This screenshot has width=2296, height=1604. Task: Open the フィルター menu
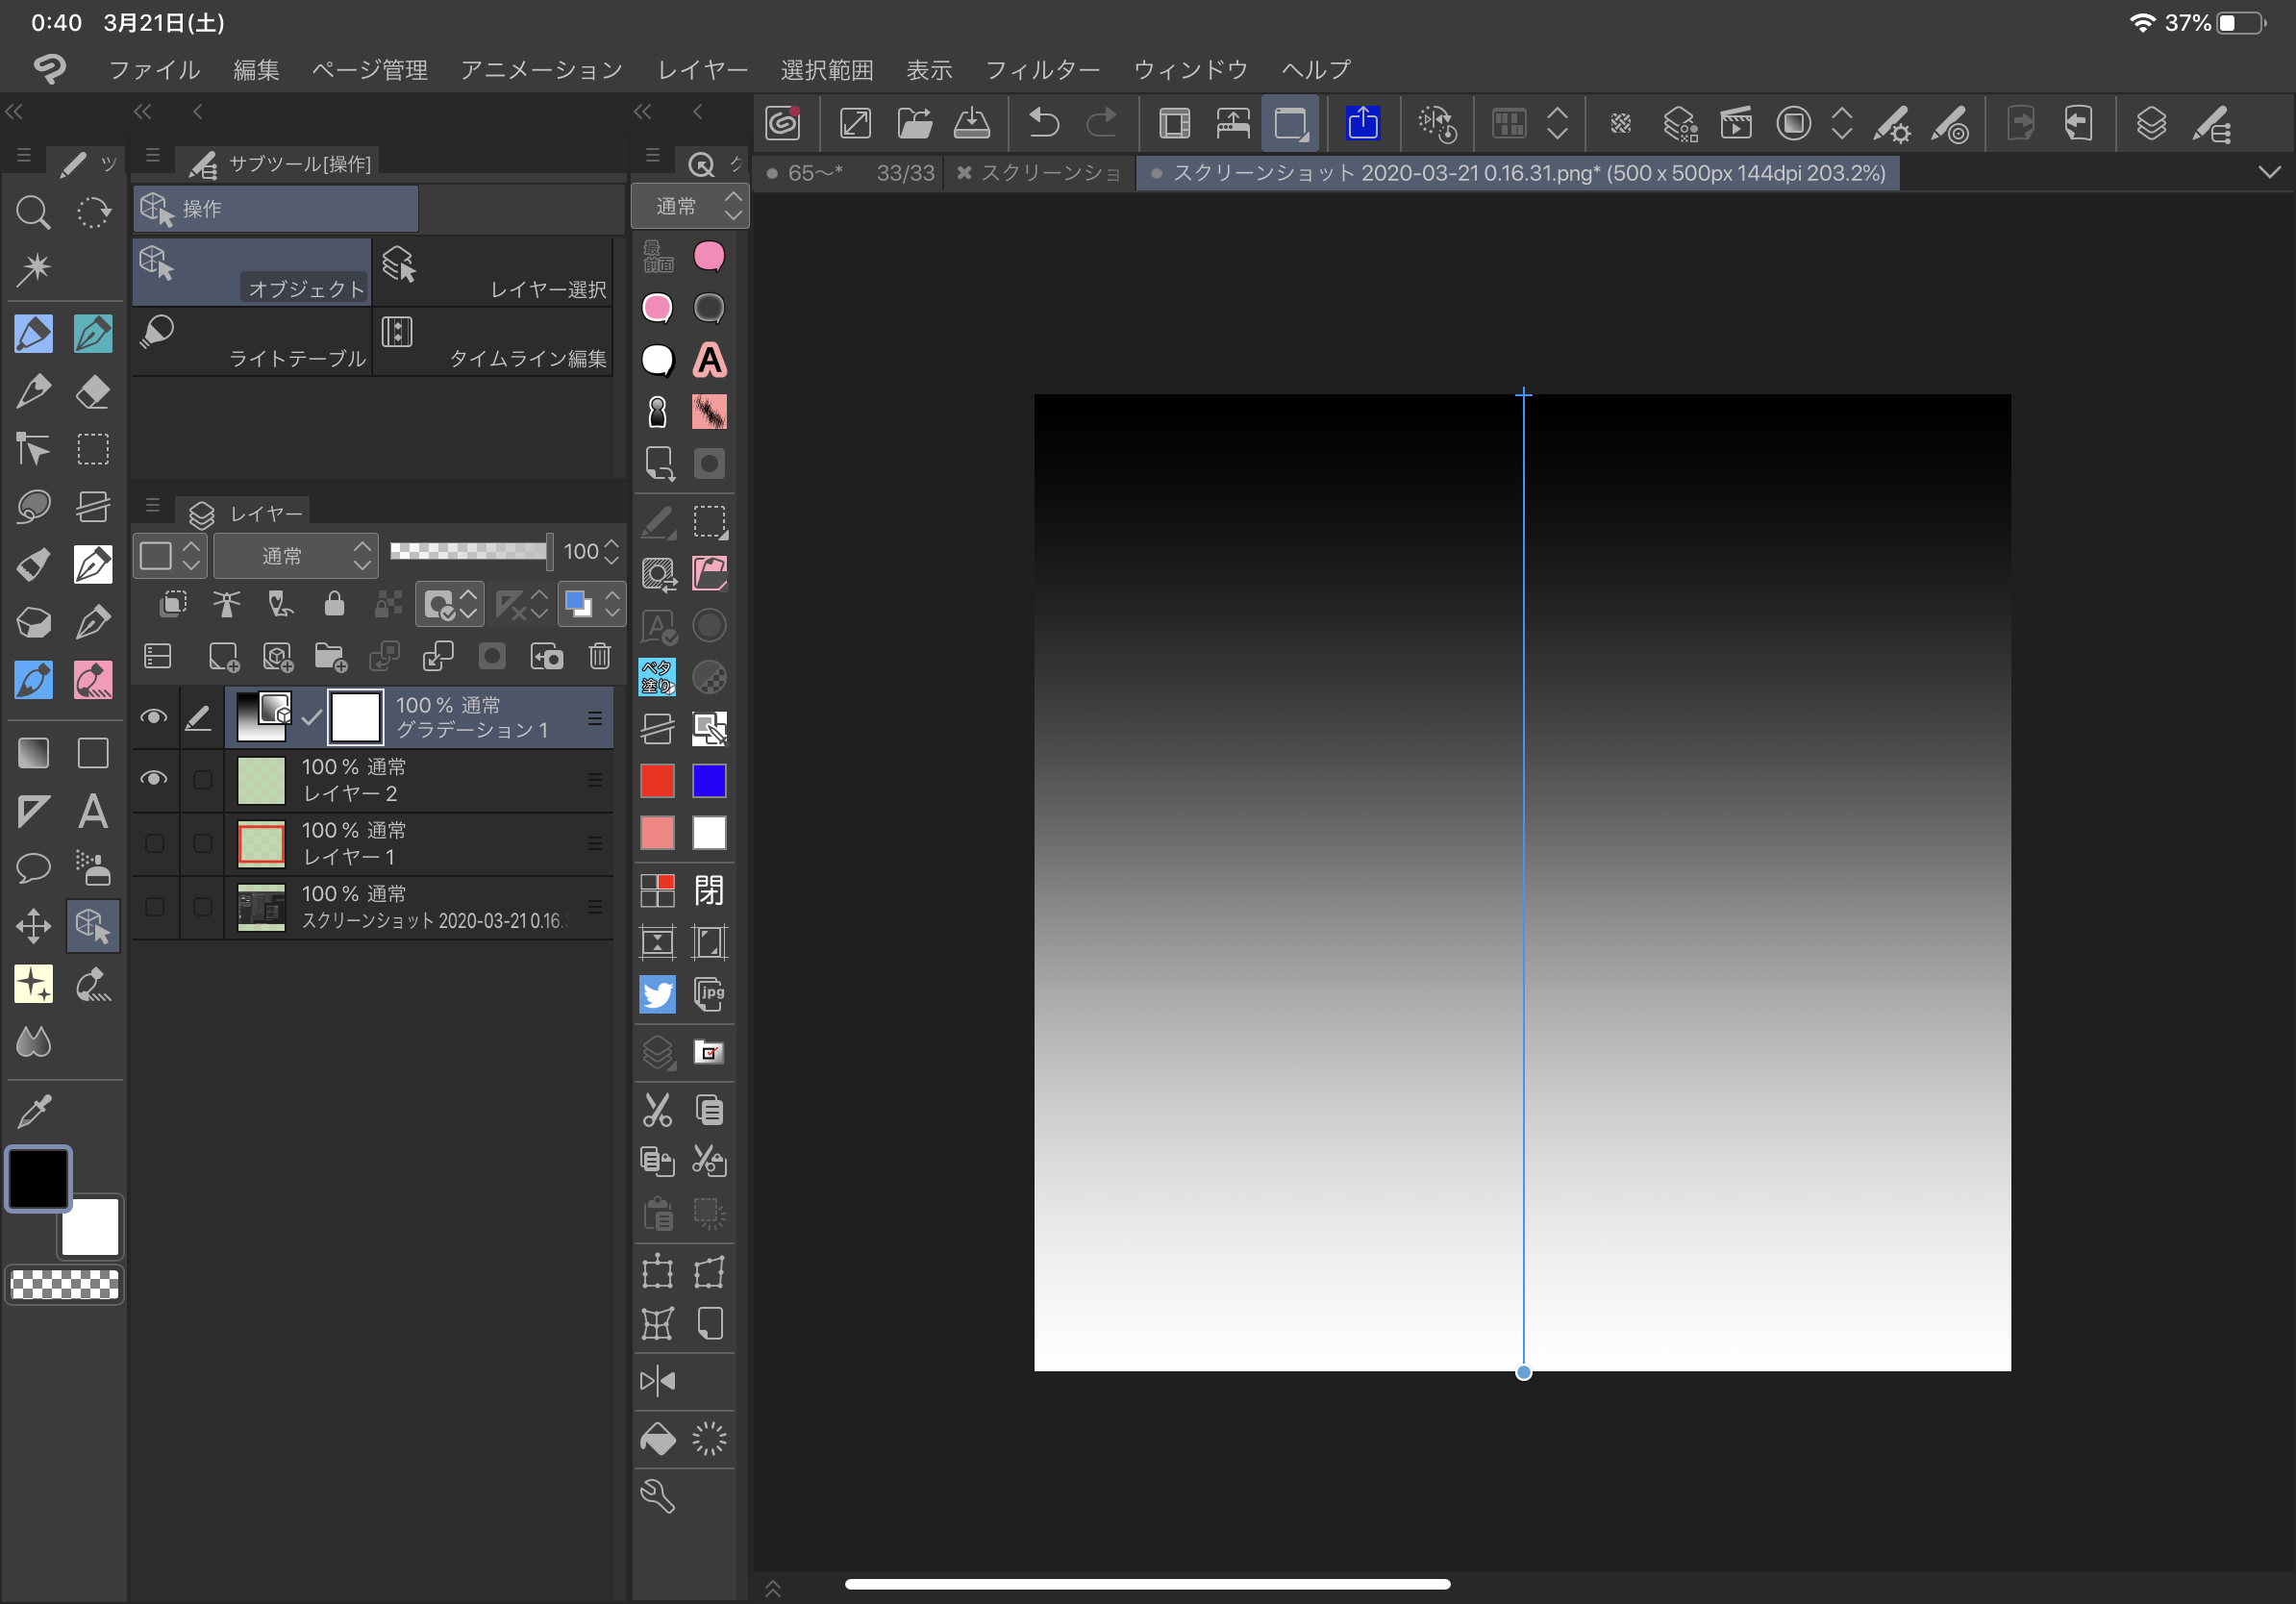(1042, 70)
